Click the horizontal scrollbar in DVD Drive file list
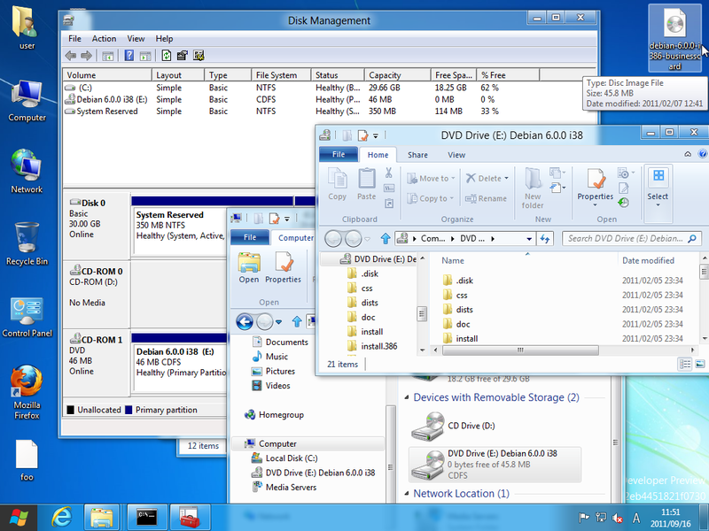This screenshot has width=709, height=531. pyautogui.click(x=520, y=350)
